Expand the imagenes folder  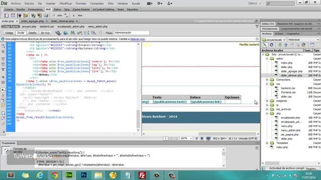coord(267,101)
